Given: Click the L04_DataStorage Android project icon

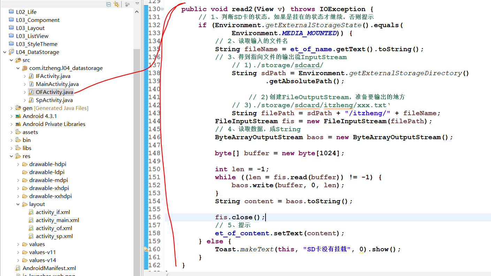Looking at the screenshot, I should pos(11,52).
